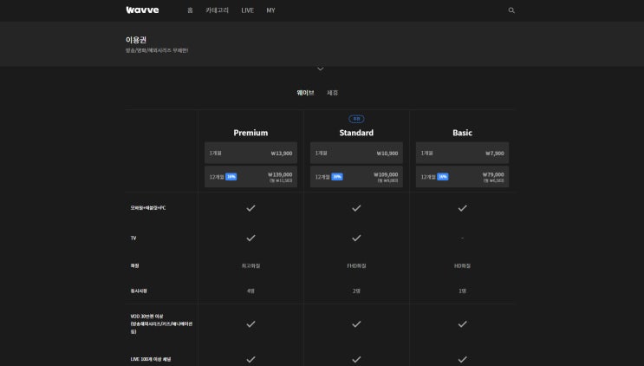The height and width of the screenshot is (366, 644).
Task: Click Standard checkmark in VOD row
Action: (356, 324)
